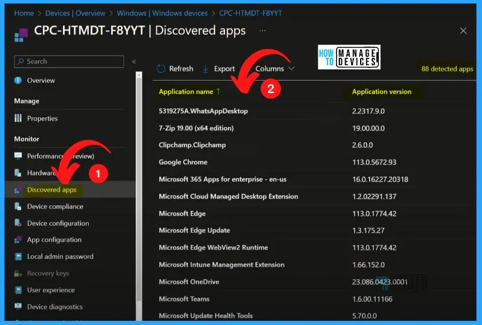Image resolution: width=482 pixels, height=325 pixels.
Task: Click the User experience icon
Action: 18,290
